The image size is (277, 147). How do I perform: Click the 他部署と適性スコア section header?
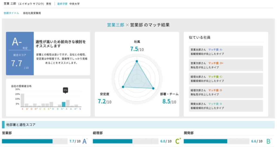(x=22, y=125)
